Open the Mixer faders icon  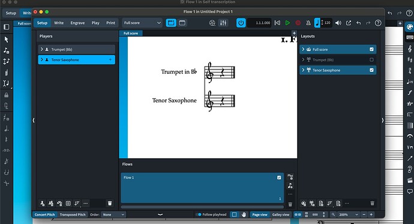(x=223, y=23)
